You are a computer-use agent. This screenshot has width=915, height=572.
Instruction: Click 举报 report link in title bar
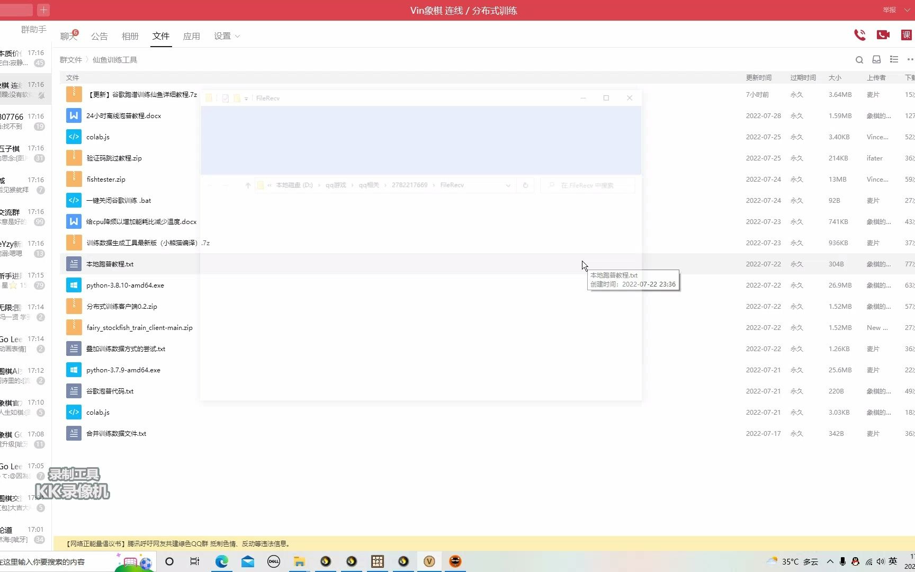[x=889, y=10]
